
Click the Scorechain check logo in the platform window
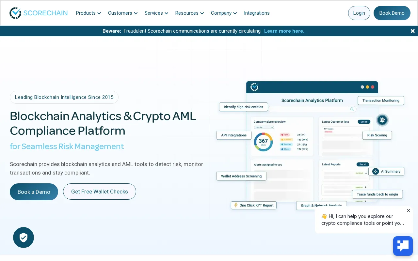click(x=254, y=87)
